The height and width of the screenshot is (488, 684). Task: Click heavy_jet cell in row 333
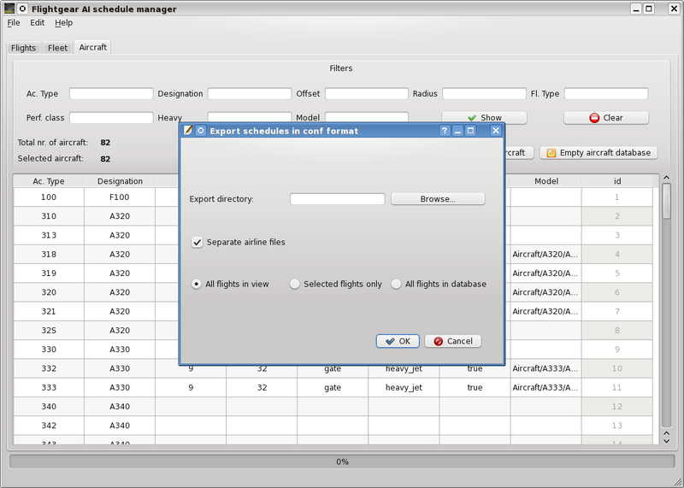pyautogui.click(x=404, y=388)
